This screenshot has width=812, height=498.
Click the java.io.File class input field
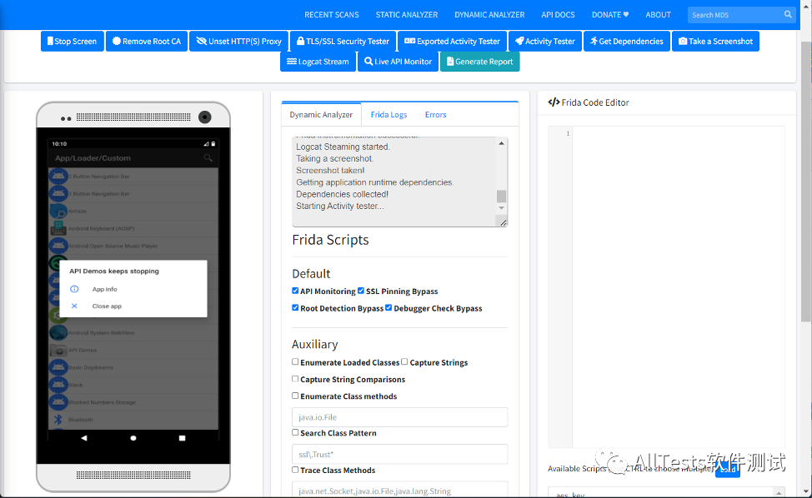tap(400, 417)
